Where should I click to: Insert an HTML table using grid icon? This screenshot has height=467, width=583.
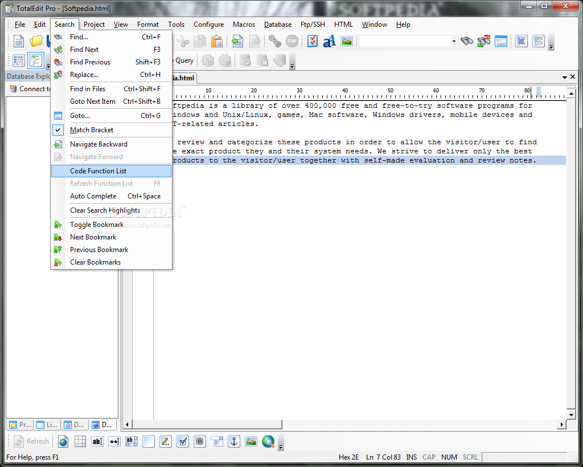click(80, 441)
